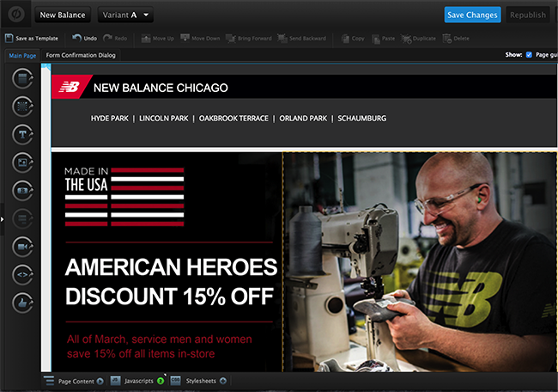Select the text widget tool
The width and height of the screenshot is (558, 392).
pyautogui.click(x=23, y=135)
